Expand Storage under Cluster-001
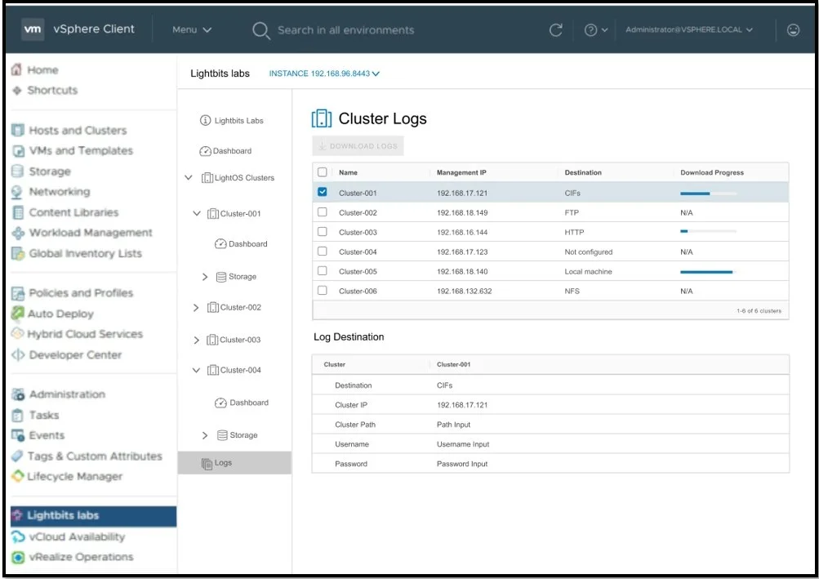819x579 pixels. [205, 277]
